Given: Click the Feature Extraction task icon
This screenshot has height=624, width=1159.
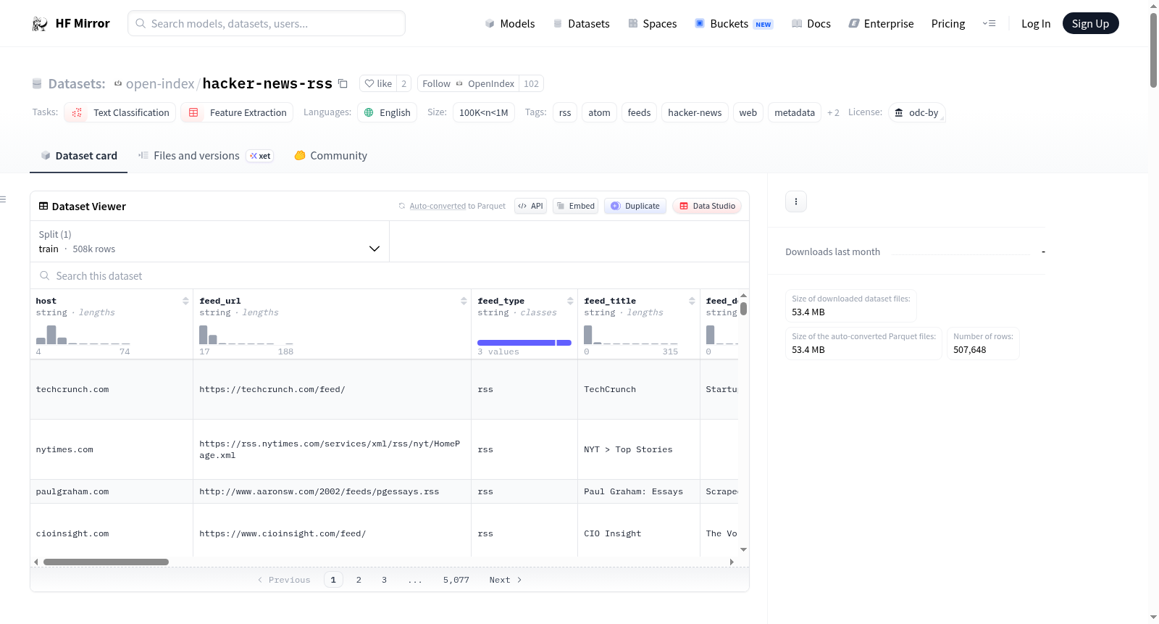Looking at the screenshot, I should click(193, 113).
